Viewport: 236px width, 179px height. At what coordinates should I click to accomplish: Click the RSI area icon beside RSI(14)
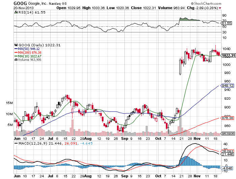(x=16, y=12)
